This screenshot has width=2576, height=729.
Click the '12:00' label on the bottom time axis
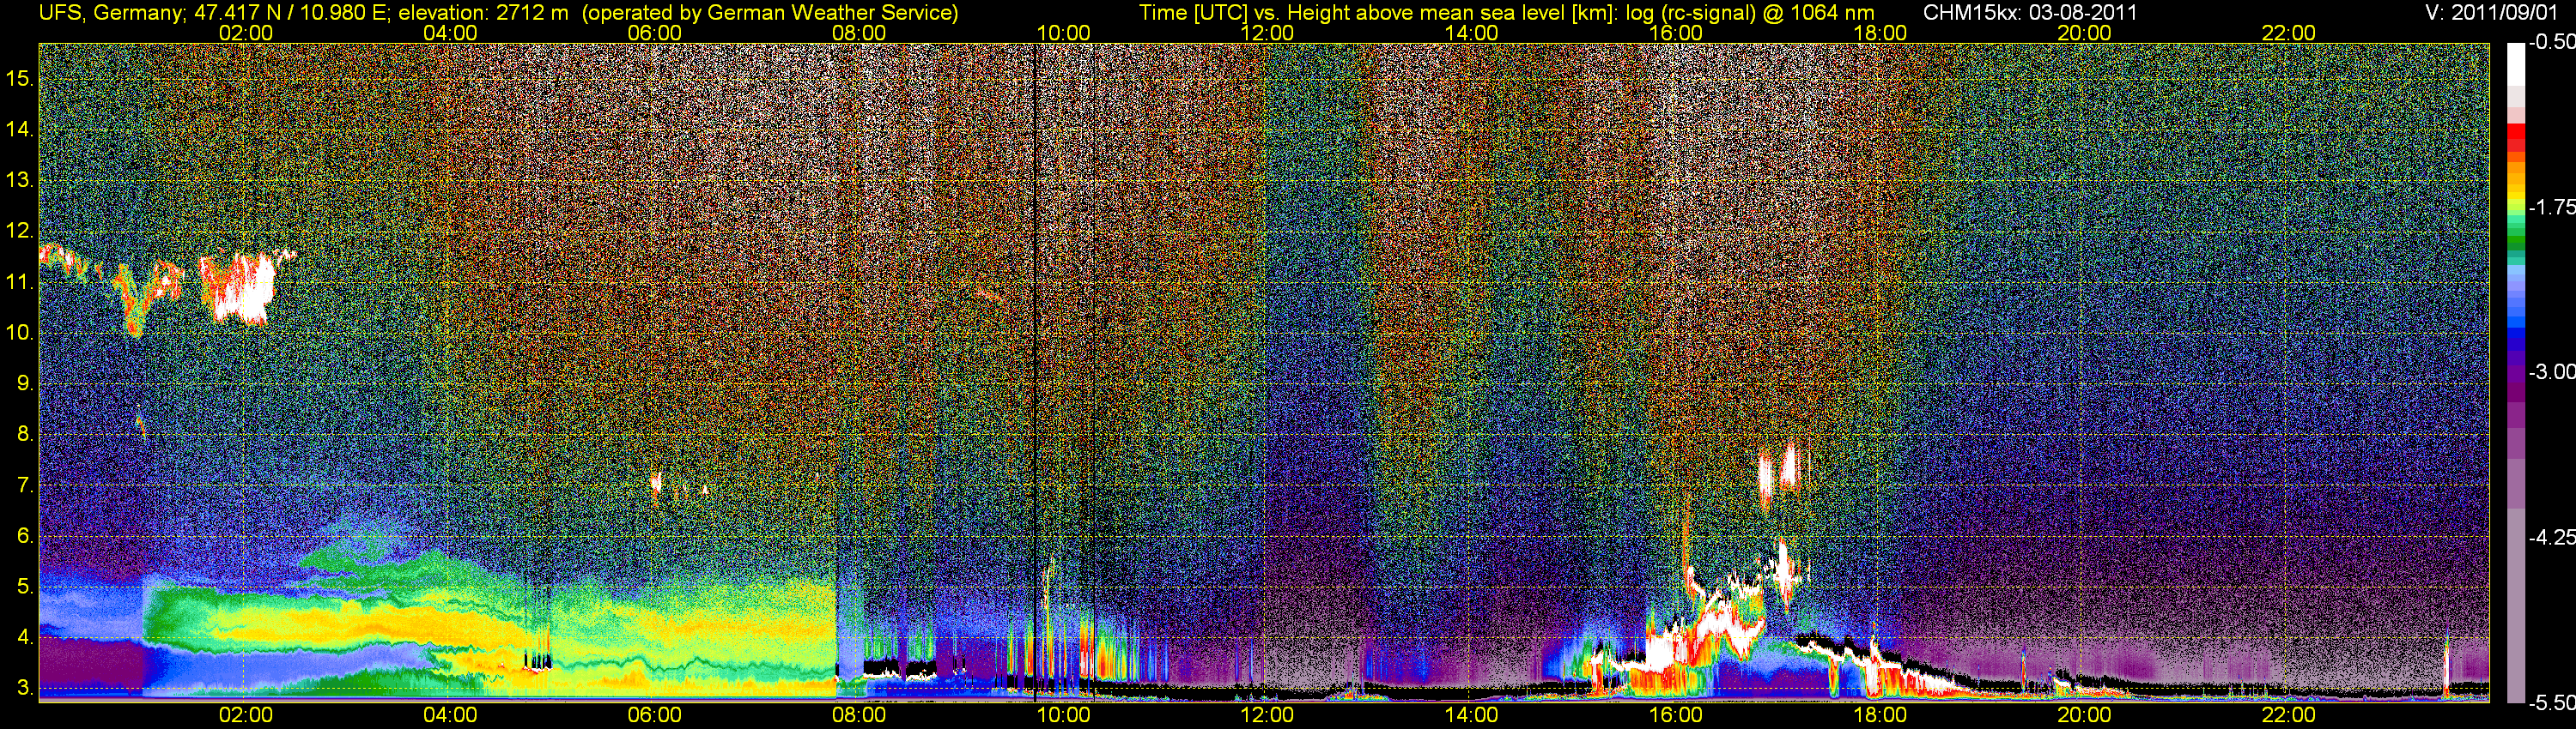1267,715
